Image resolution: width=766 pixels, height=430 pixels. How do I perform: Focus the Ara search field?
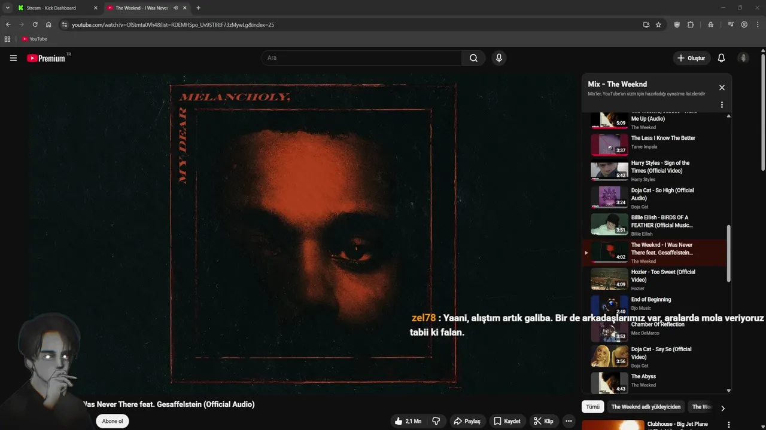[x=361, y=58]
